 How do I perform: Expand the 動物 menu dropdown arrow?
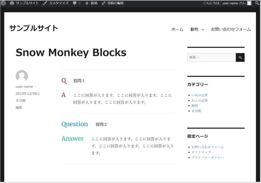pos(203,30)
